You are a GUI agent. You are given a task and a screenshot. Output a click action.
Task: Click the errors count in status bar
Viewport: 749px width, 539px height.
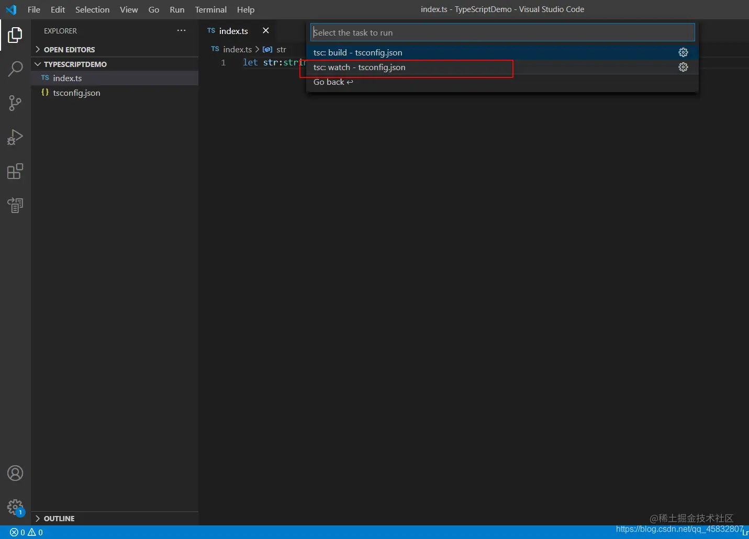pos(17,532)
